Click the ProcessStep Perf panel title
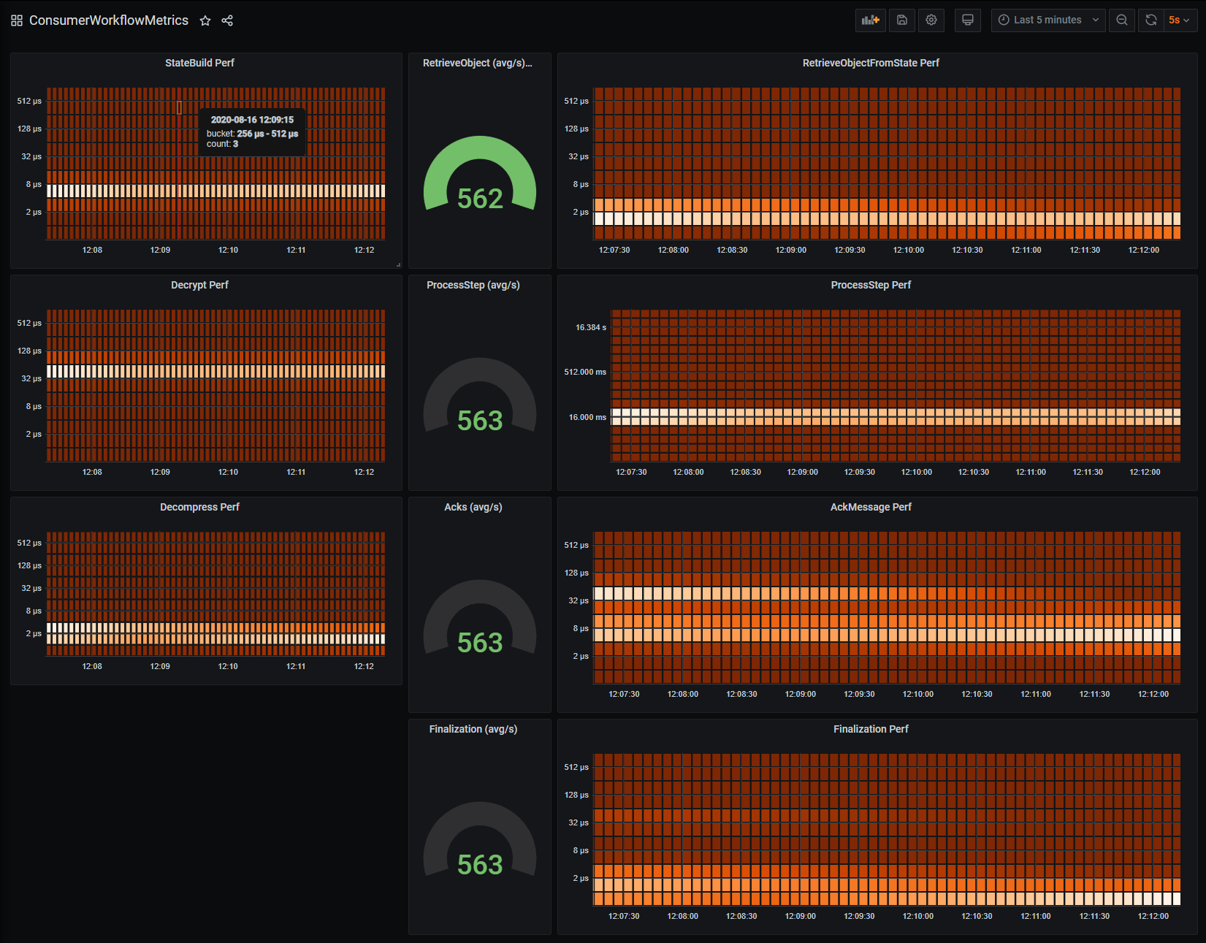 click(870, 285)
